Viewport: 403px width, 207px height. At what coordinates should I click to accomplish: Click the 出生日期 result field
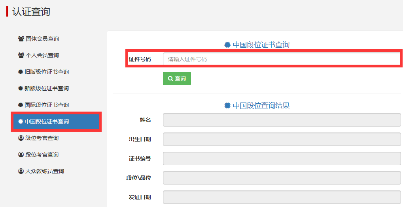[282, 139]
